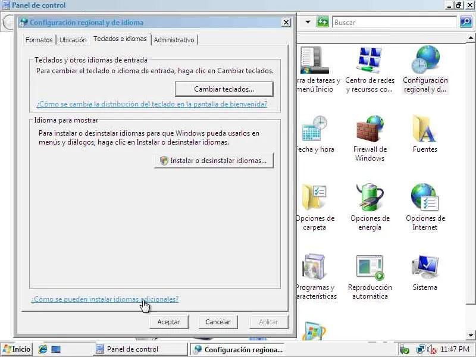Open the Fuentes folder icon
The height and width of the screenshot is (357, 476).
click(425, 134)
